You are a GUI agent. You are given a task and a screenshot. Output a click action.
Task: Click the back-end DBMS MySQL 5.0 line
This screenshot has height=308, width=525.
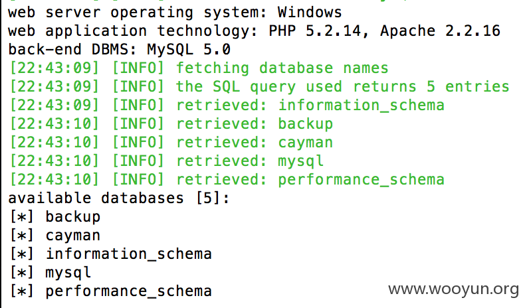pos(119,50)
